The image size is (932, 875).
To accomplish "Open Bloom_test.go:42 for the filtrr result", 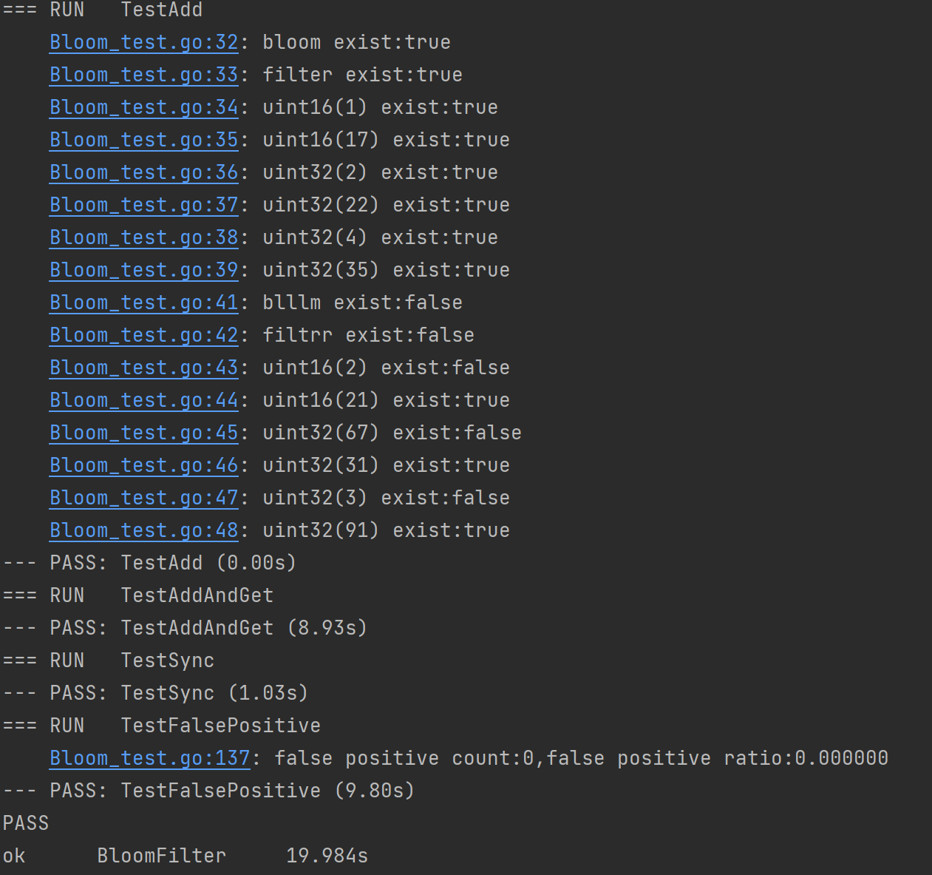I will 143,335.
